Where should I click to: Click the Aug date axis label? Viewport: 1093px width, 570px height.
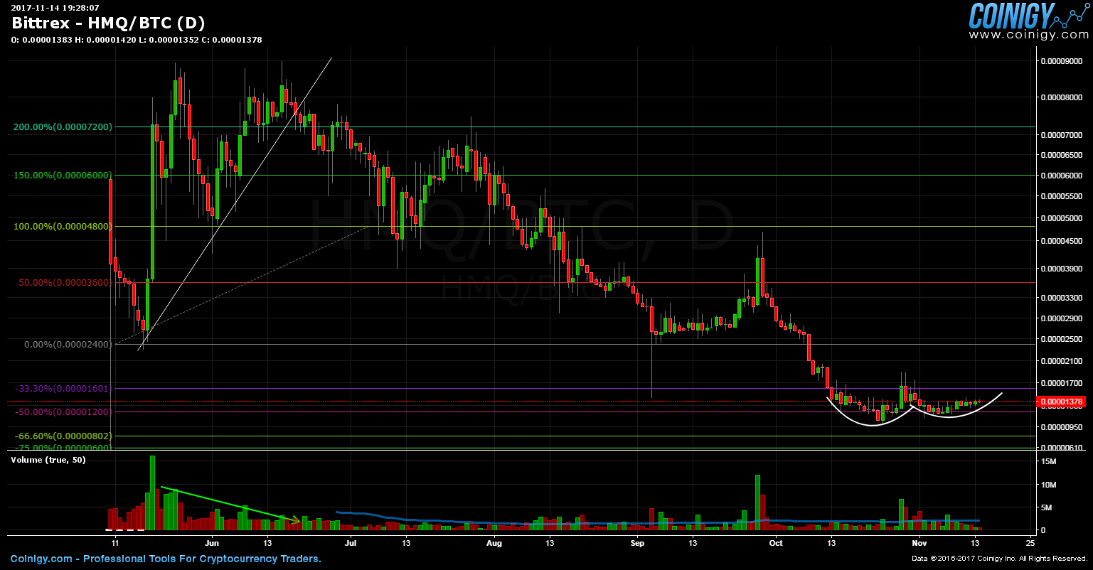point(494,543)
